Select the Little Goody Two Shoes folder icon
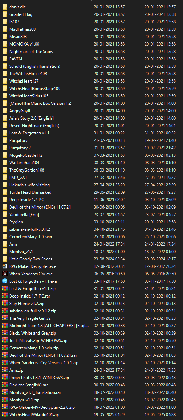 coord(5,259)
